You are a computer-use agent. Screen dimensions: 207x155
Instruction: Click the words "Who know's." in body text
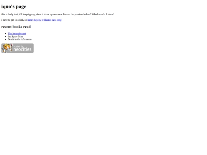tap(99, 14)
